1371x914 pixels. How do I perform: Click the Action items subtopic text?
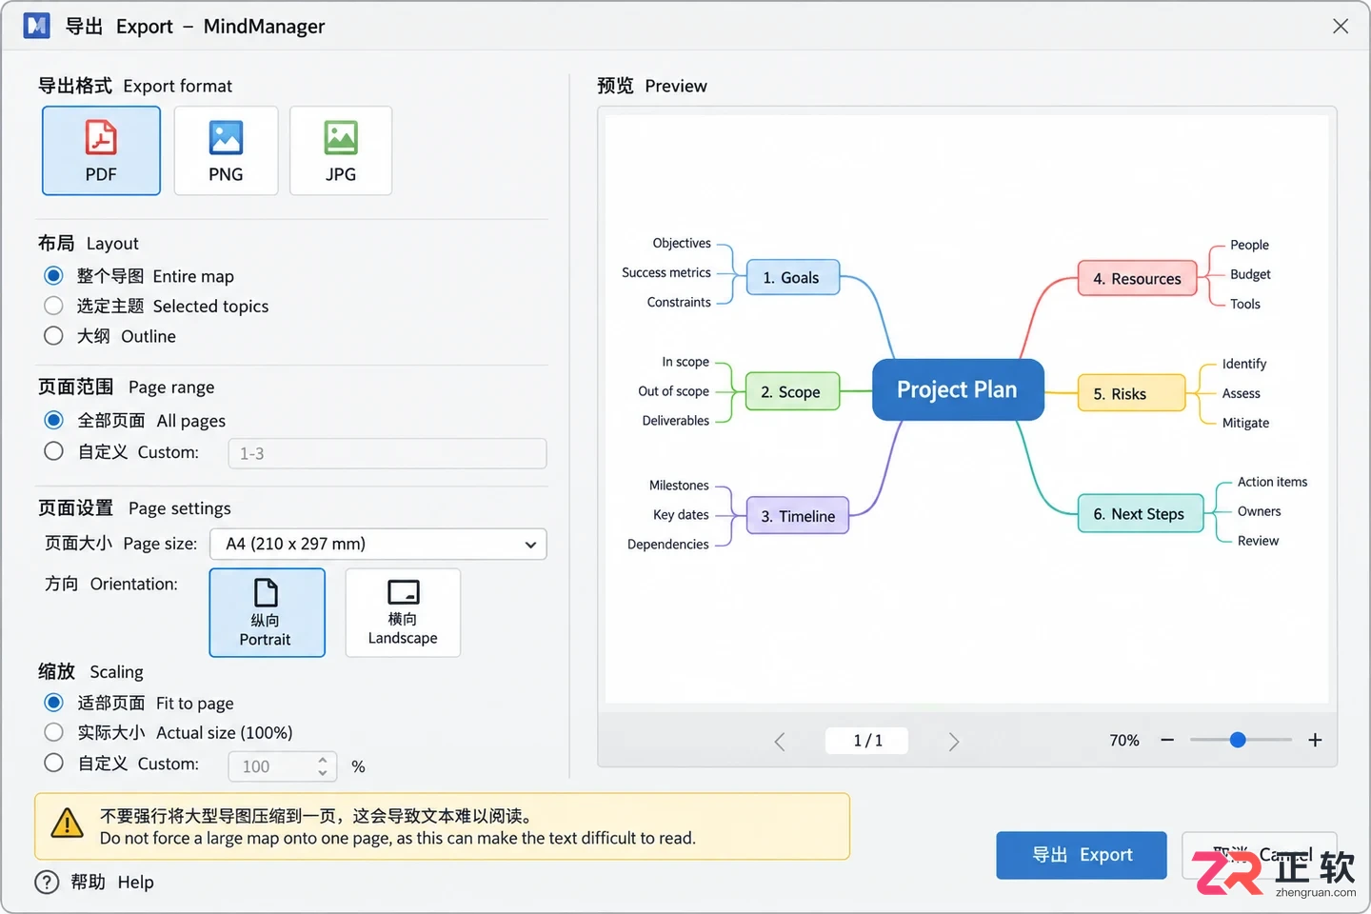coord(1272,482)
